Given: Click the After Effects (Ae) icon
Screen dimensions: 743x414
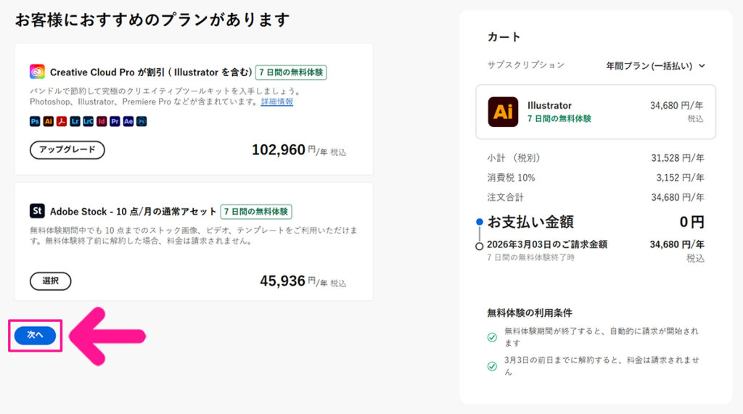Looking at the screenshot, I should [x=128, y=121].
